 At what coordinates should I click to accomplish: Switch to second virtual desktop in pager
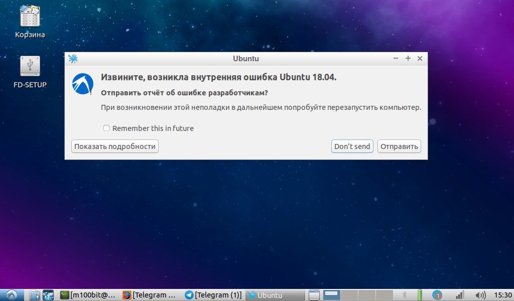point(349,295)
